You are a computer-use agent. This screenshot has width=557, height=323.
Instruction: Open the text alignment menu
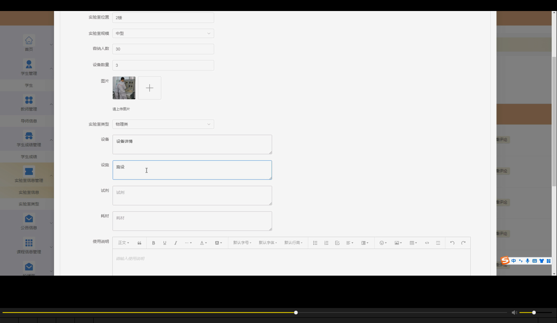pyautogui.click(x=350, y=243)
